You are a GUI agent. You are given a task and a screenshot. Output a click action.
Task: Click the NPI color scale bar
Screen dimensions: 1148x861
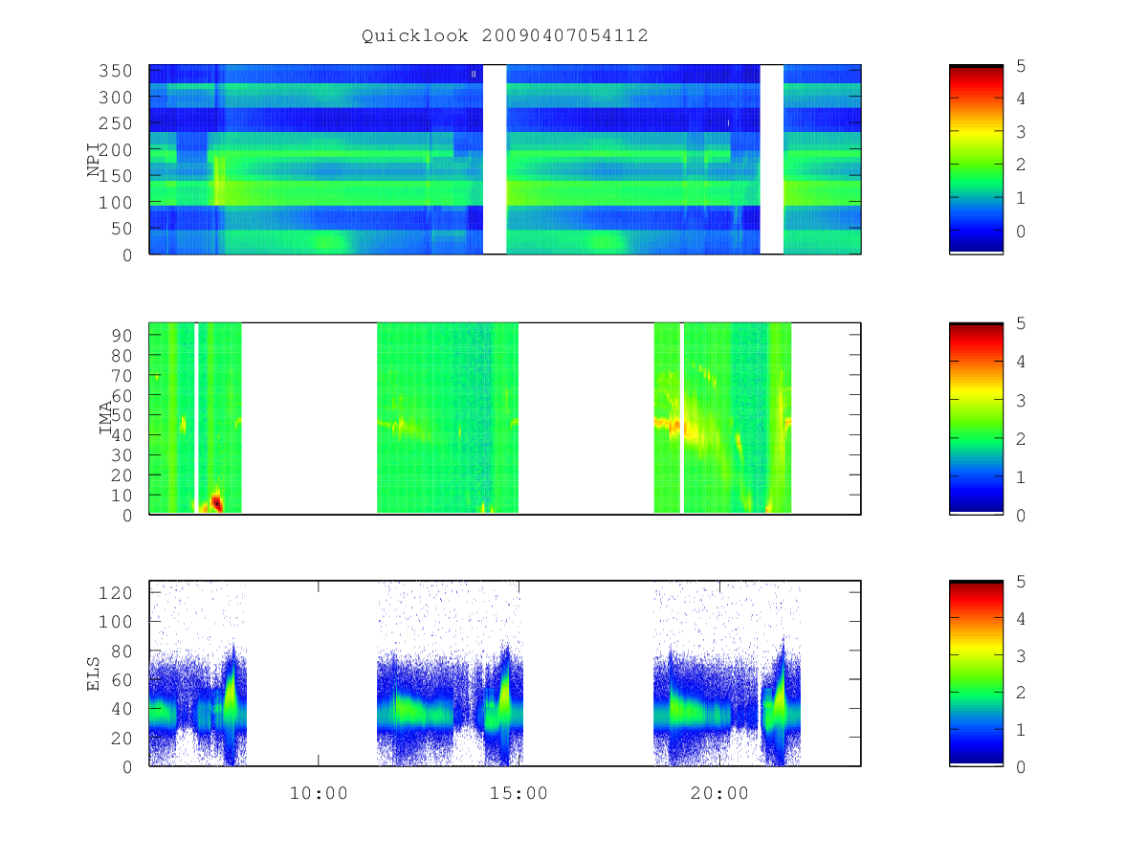(976, 159)
